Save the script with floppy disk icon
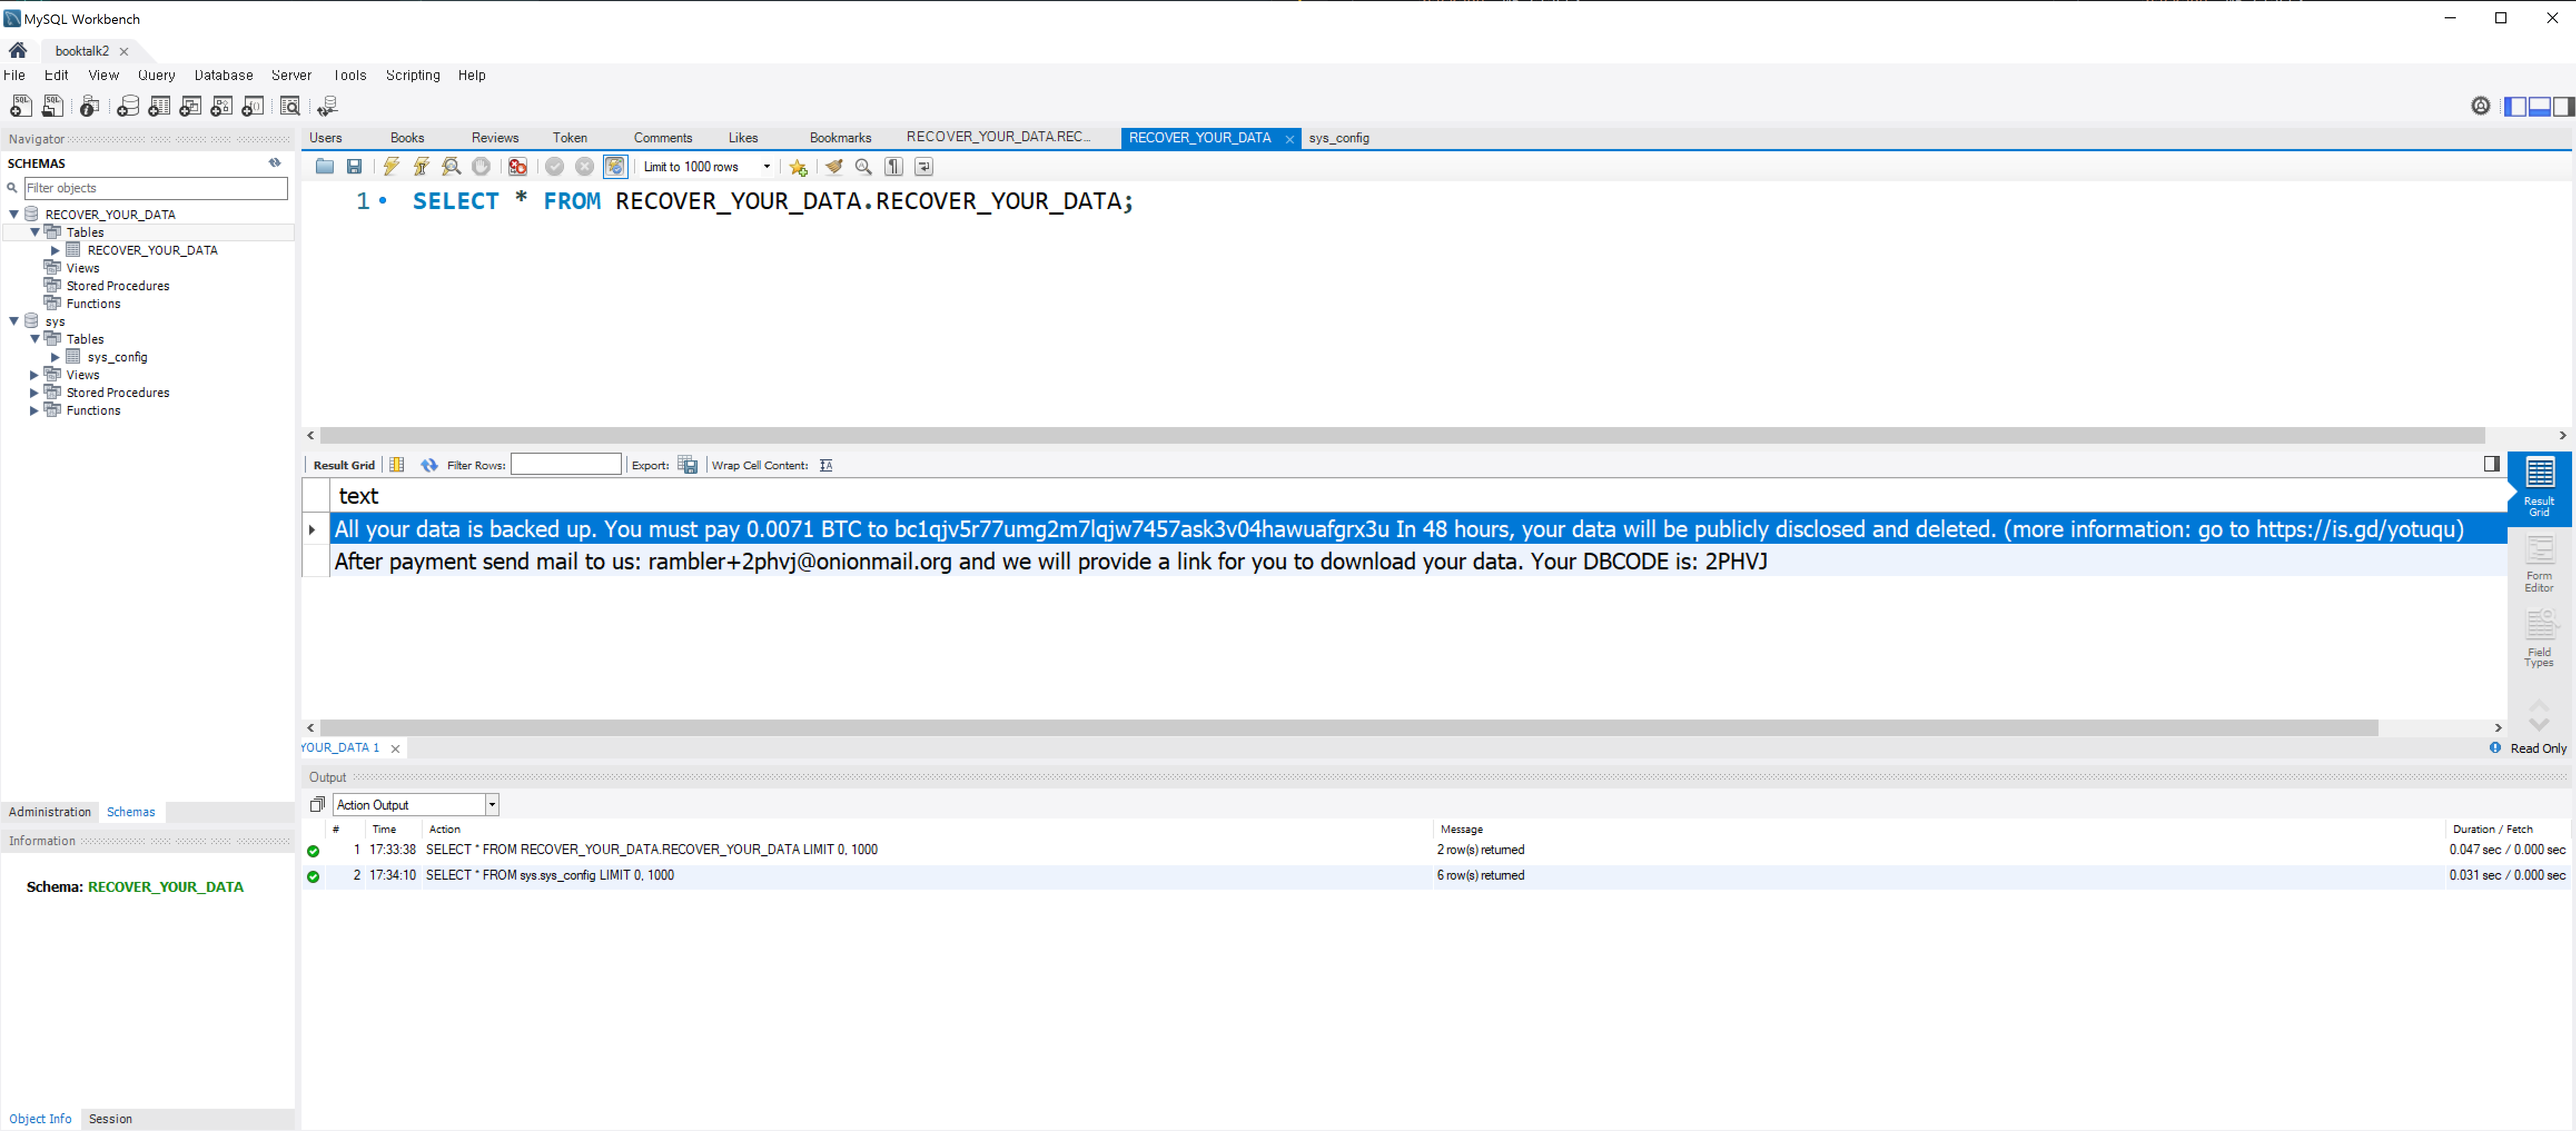The height and width of the screenshot is (1131, 2576). (x=354, y=167)
